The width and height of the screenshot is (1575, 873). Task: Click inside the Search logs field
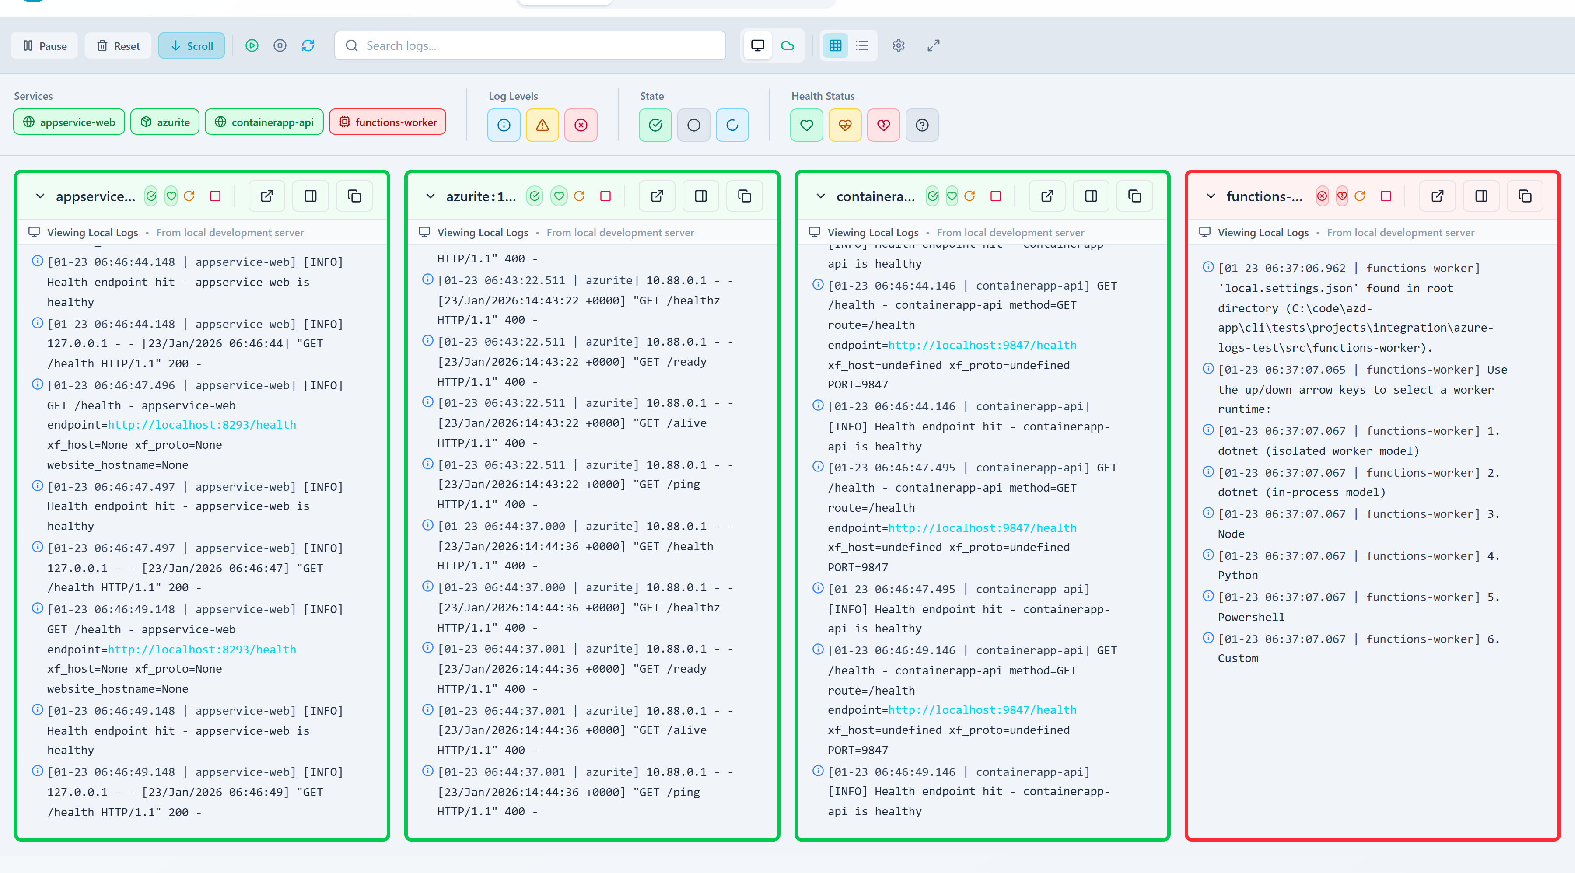pos(531,45)
